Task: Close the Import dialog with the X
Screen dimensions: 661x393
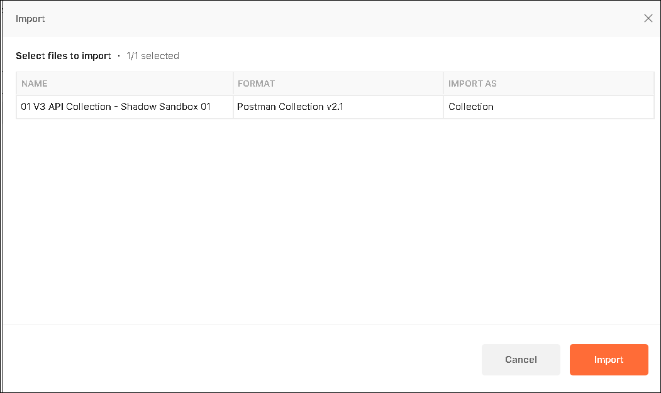Action: 648,19
